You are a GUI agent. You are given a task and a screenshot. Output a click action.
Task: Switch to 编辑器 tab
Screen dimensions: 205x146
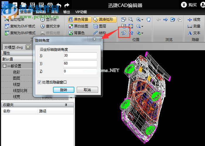tap(41, 12)
